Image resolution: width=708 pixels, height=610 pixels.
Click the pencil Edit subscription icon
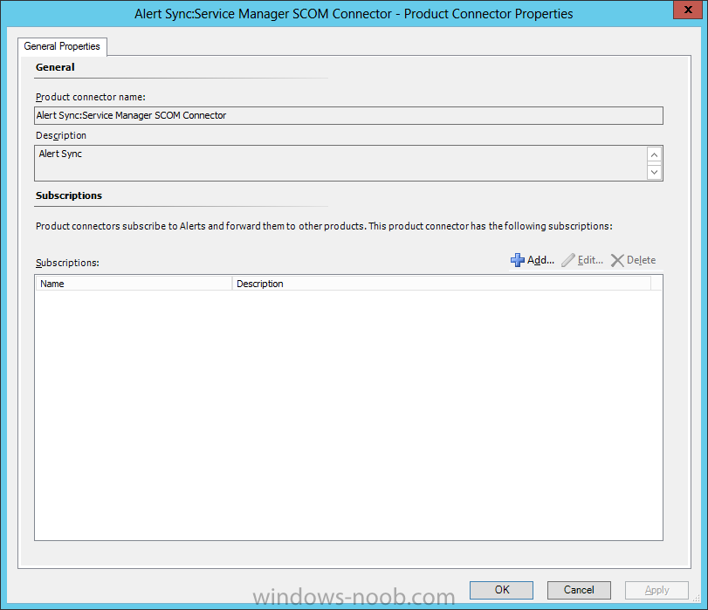click(x=568, y=260)
